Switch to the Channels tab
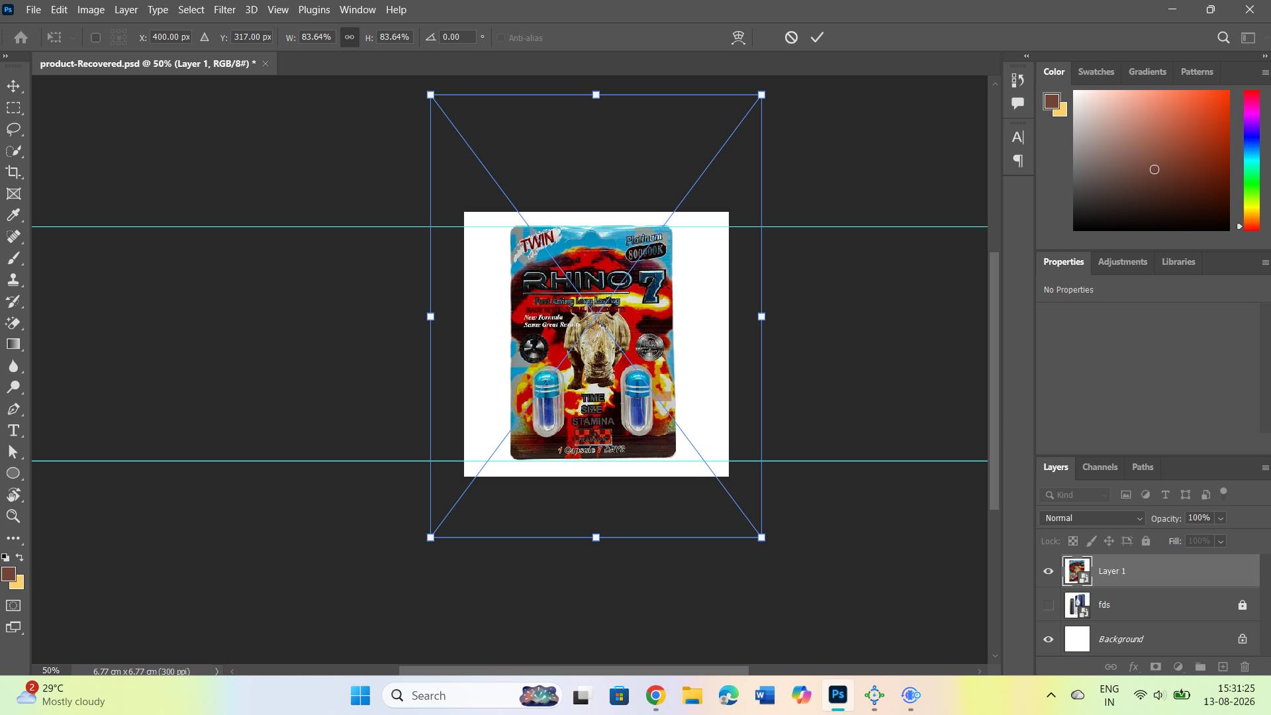Viewport: 1271px width, 715px height. click(1100, 467)
